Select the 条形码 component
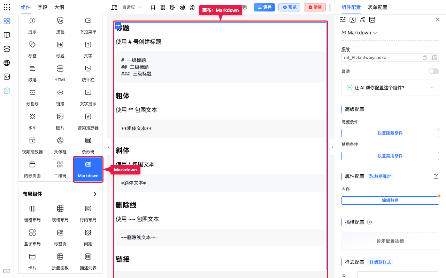This screenshot has height=278, width=446. (x=88, y=145)
